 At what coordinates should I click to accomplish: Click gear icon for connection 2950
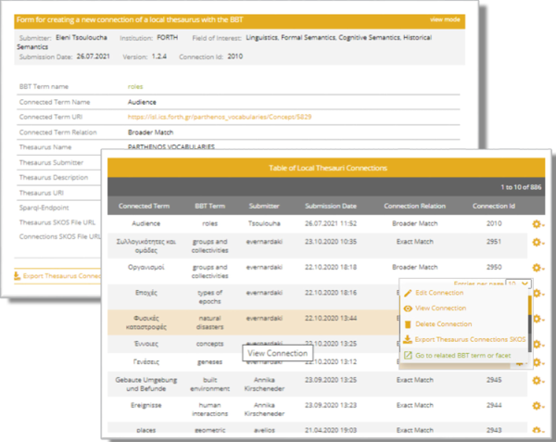[x=537, y=267]
